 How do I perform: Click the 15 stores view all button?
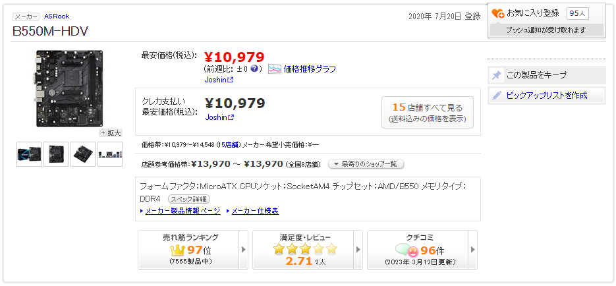(x=427, y=113)
